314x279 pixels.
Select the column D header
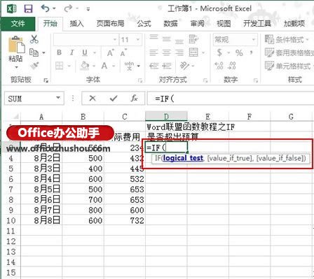point(166,116)
